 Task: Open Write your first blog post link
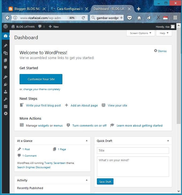point(43,105)
